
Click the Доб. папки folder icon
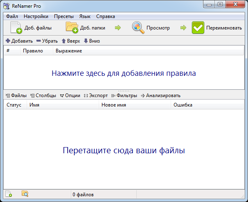[72, 27]
